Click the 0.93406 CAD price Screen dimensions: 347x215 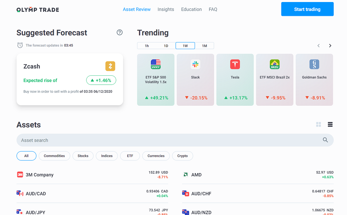pyautogui.click(x=157, y=191)
